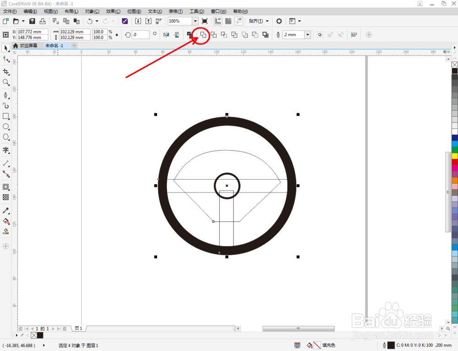
Task: Open the Align and Distribute icon
Action: [354, 35]
